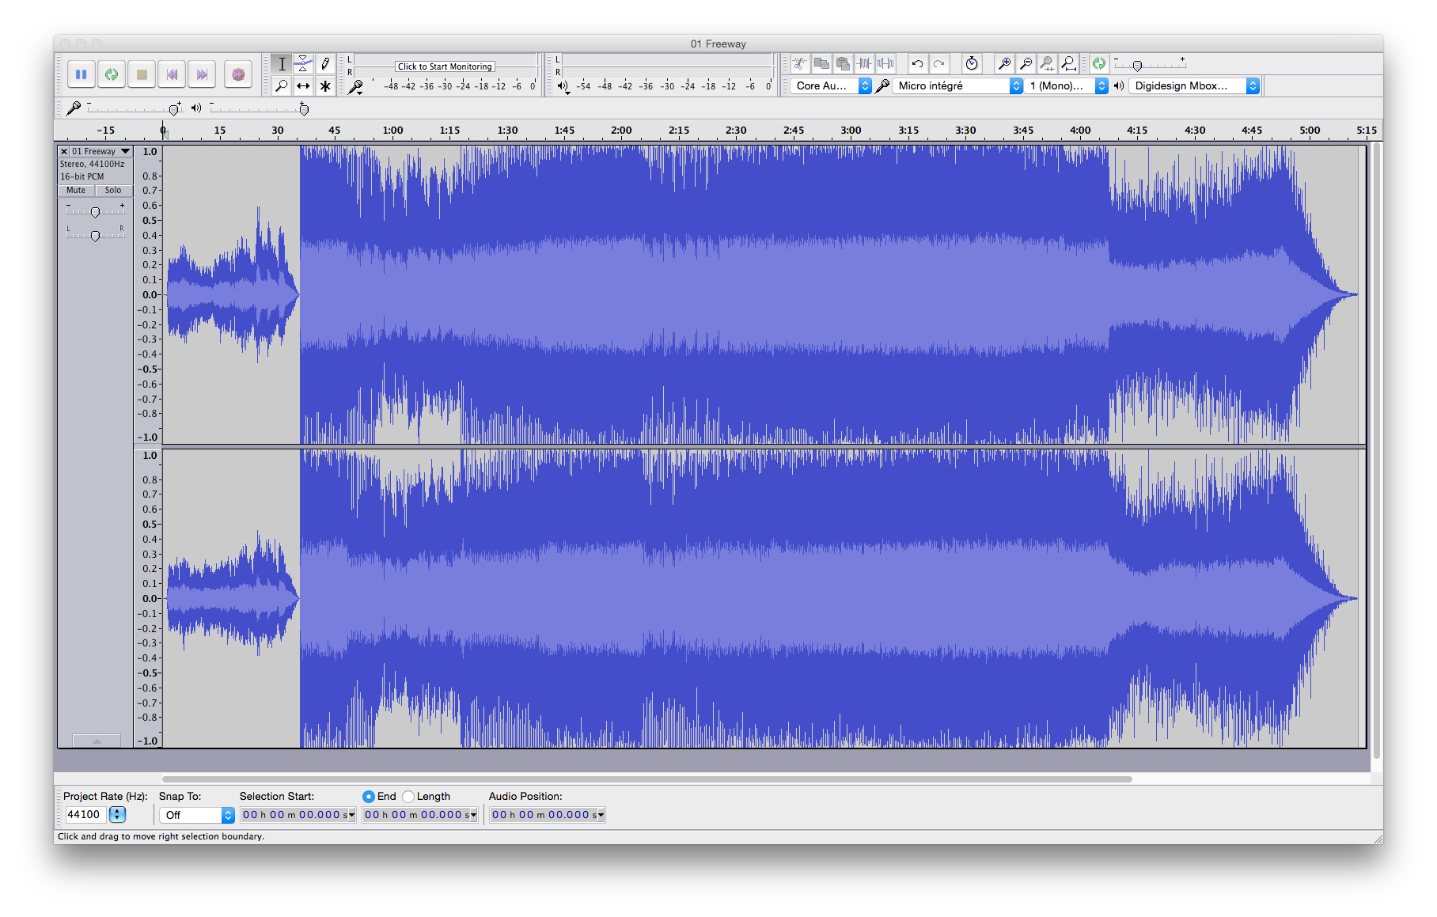
Task: Switch to Multi-Tool mode
Action: [325, 86]
